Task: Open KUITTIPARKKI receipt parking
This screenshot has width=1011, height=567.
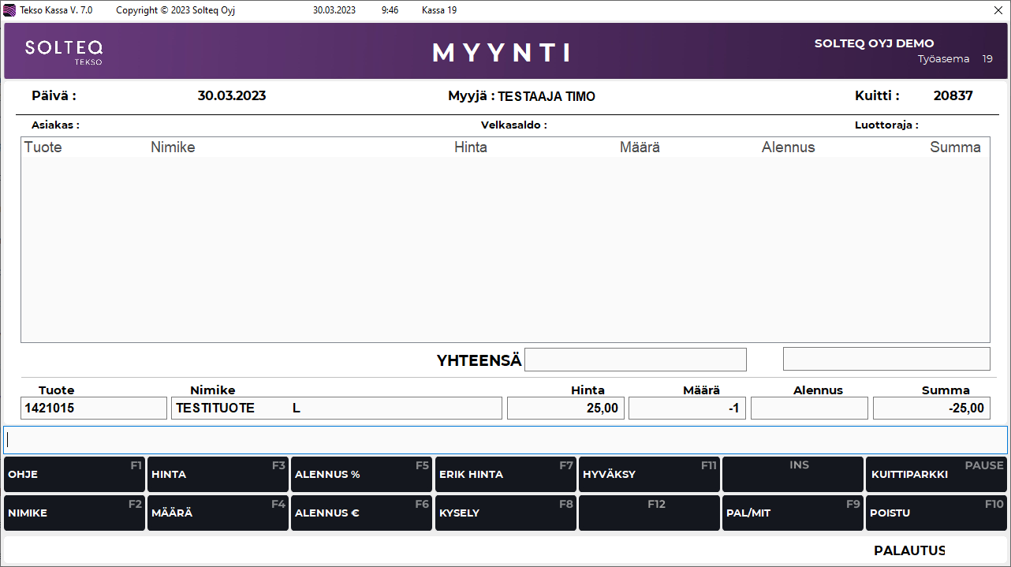Action: pos(936,474)
